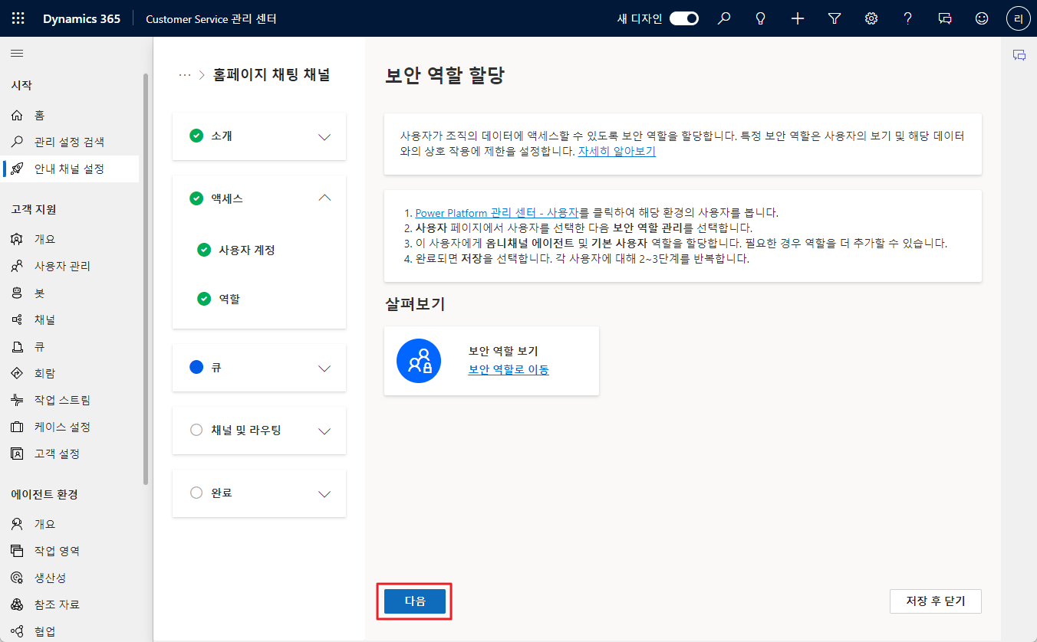Click the sidebar vertical scrollbar
Screen dimensions: 1037x642
(x=146, y=280)
